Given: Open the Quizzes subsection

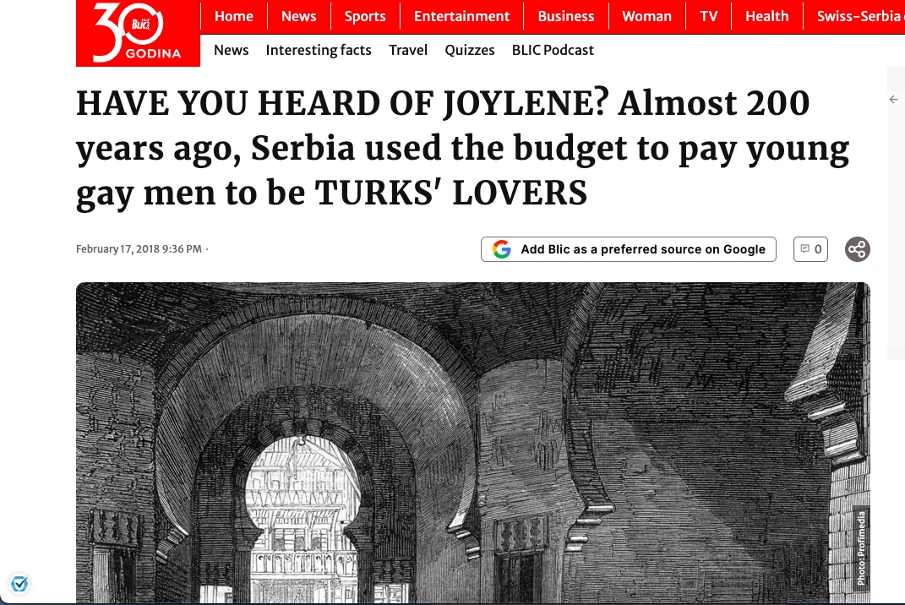Looking at the screenshot, I should pyautogui.click(x=469, y=50).
